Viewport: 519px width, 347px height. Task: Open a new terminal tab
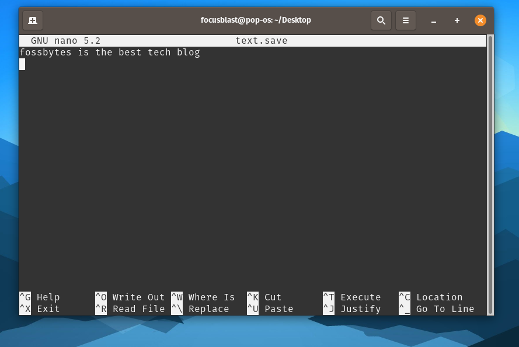tap(32, 20)
